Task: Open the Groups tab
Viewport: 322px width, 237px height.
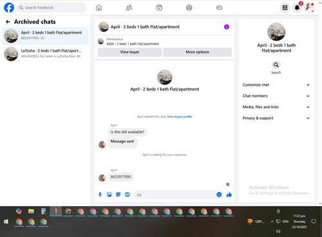Action: click(189, 8)
